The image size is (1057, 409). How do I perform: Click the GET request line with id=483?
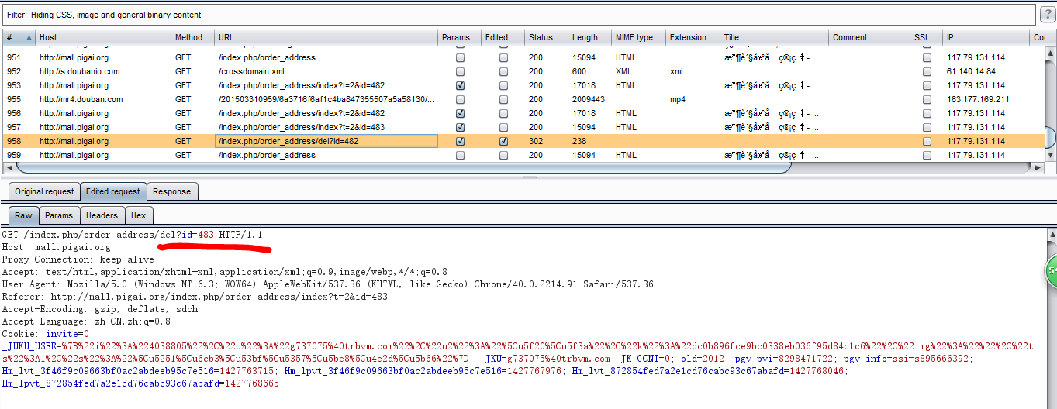[x=133, y=235]
